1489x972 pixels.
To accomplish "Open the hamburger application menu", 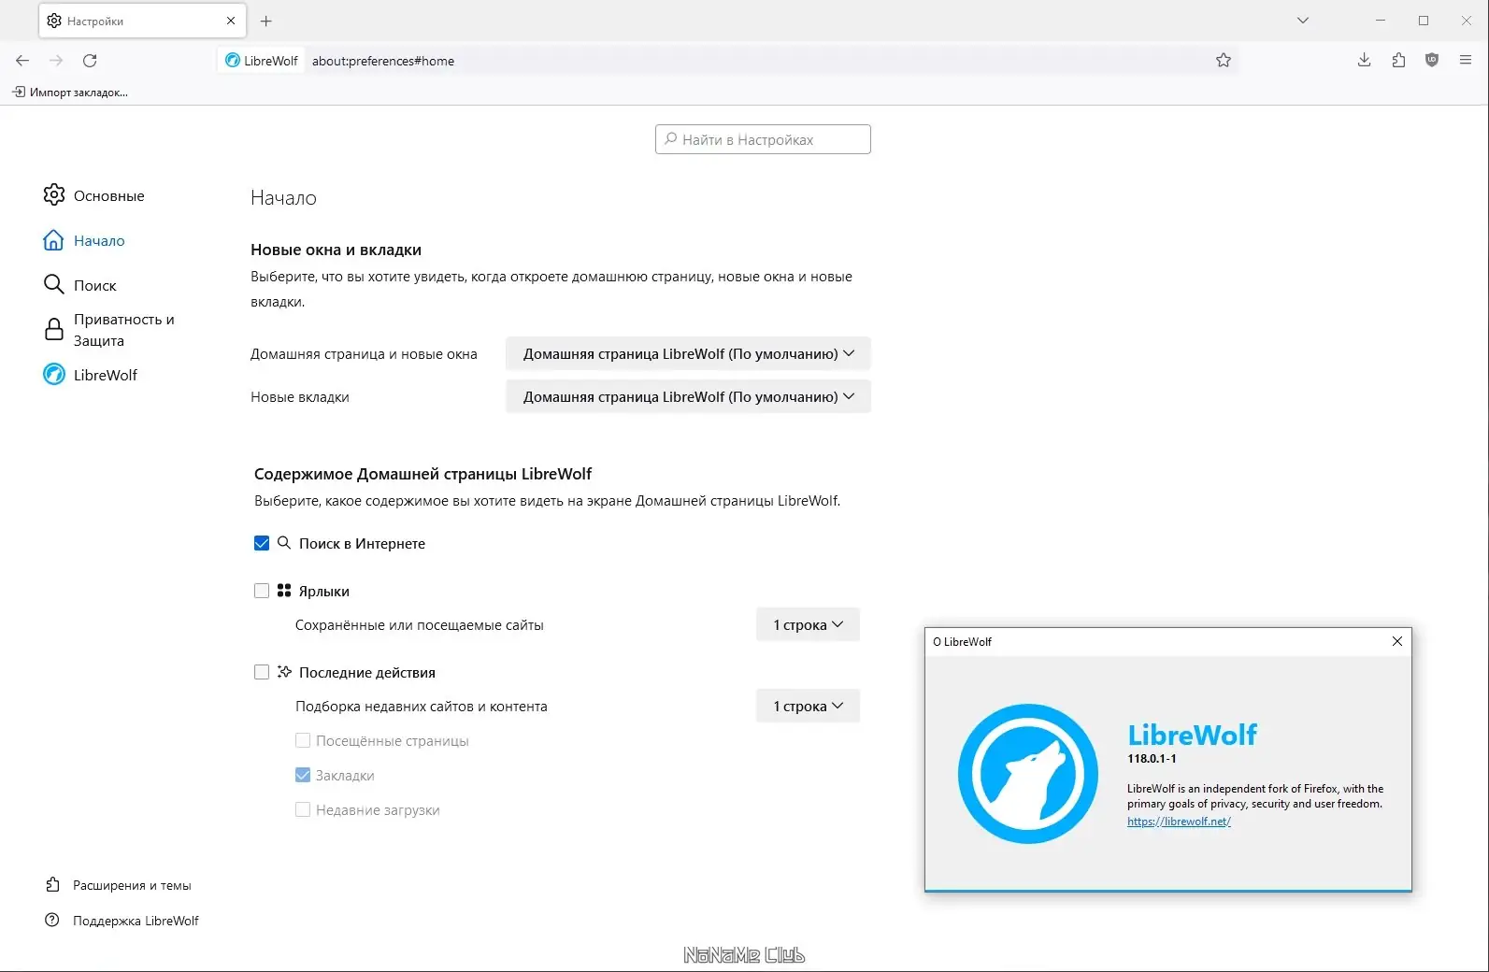I will tap(1466, 61).
